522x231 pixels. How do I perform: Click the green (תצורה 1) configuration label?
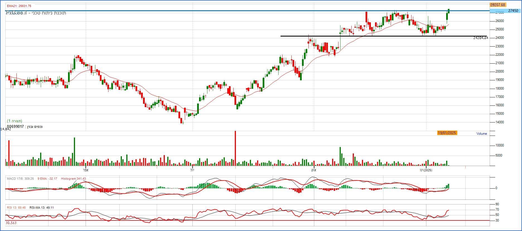pos(14,121)
